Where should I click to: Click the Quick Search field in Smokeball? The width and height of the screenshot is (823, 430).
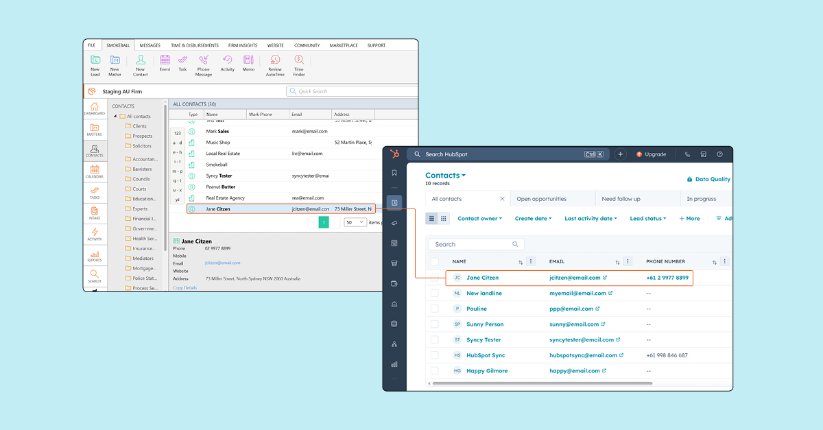tap(352, 91)
